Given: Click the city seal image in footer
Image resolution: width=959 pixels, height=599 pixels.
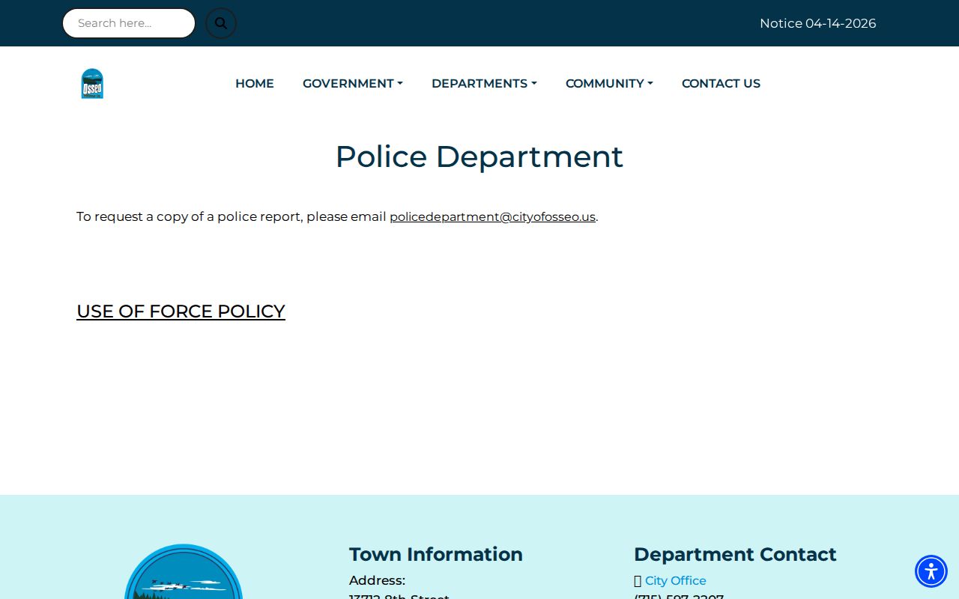Looking at the screenshot, I should tap(184, 571).
